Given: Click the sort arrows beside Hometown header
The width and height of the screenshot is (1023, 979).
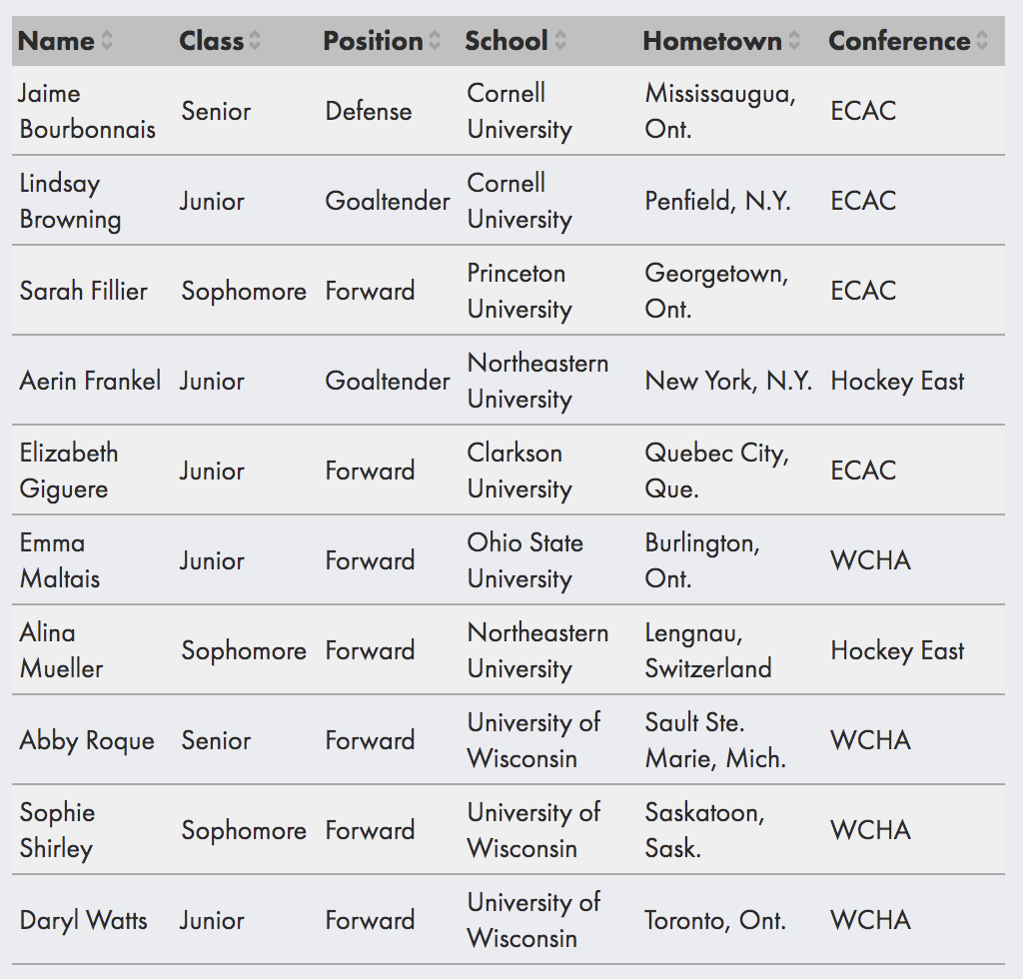Looking at the screenshot, I should [794, 40].
